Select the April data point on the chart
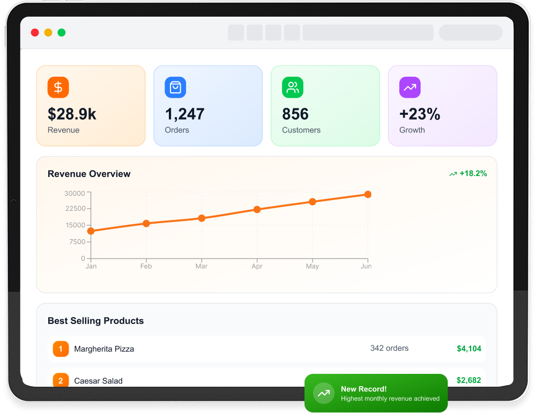This screenshot has width=535, height=413. coord(257,209)
